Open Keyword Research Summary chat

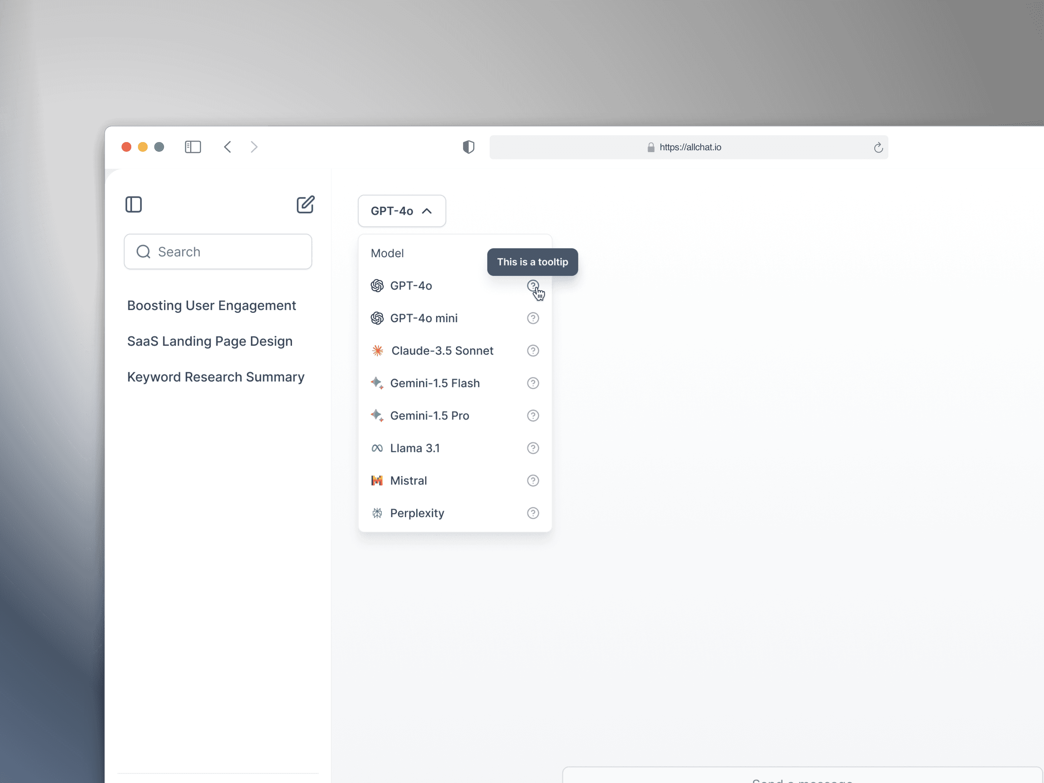click(x=216, y=377)
